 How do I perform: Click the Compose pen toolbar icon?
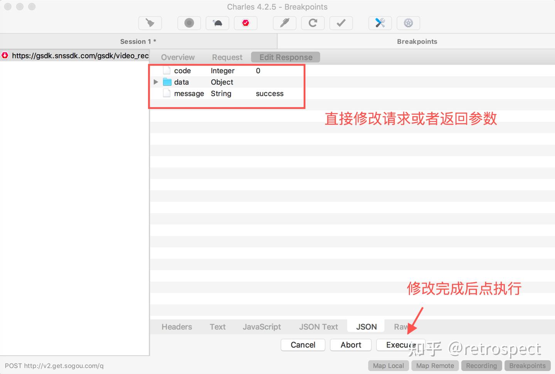(284, 23)
